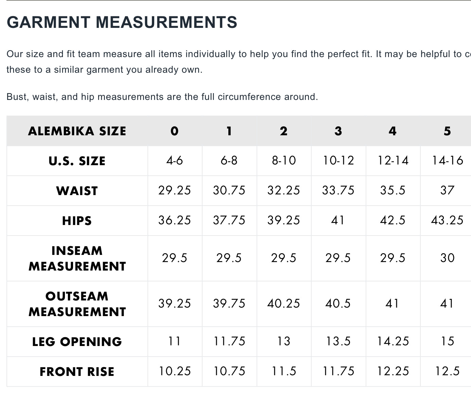471x398 pixels.
Task: Select the 30.75 waist measurement cell
Action: click(x=229, y=190)
